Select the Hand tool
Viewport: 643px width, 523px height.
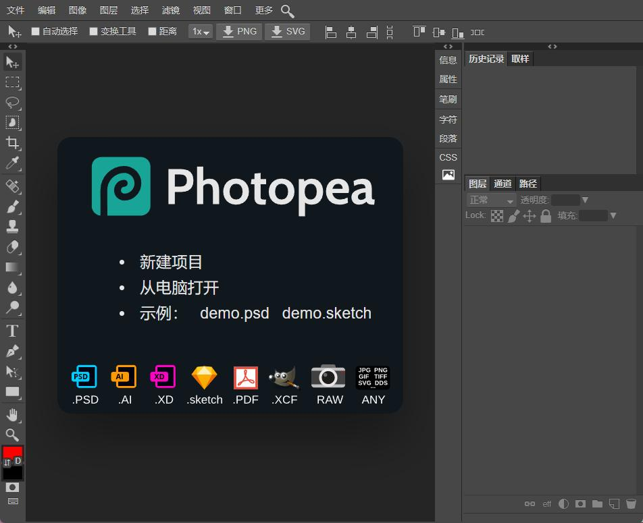click(12, 415)
